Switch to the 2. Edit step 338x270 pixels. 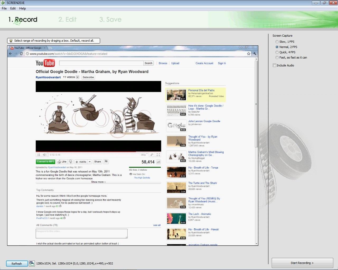67,20
